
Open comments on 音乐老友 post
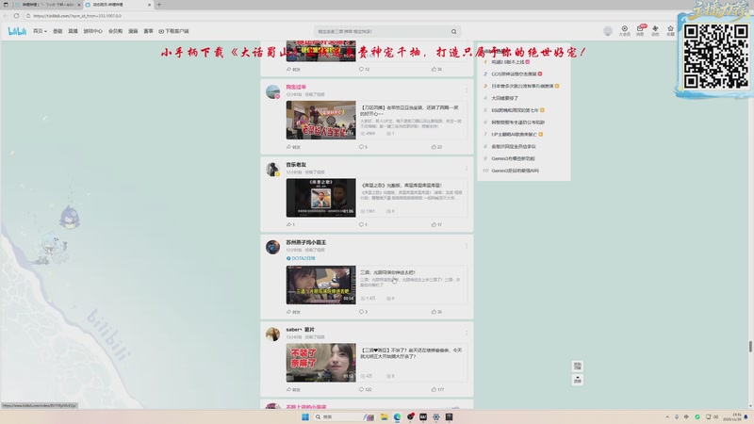[x=363, y=224]
